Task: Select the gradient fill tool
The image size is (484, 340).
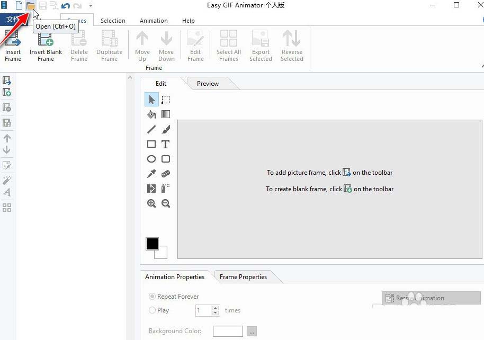Action: tap(166, 114)
